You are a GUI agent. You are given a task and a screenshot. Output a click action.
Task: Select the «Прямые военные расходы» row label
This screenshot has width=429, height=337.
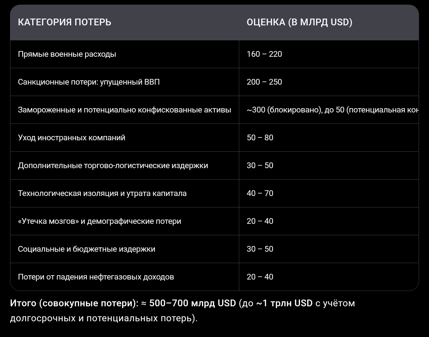click(67, 54)
